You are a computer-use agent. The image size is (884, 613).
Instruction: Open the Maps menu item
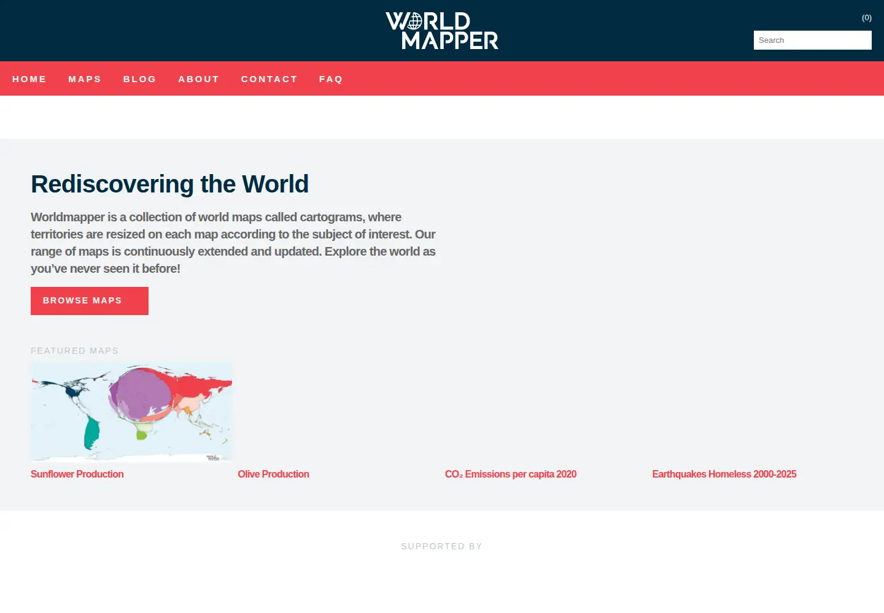click(x=85, y=79)
